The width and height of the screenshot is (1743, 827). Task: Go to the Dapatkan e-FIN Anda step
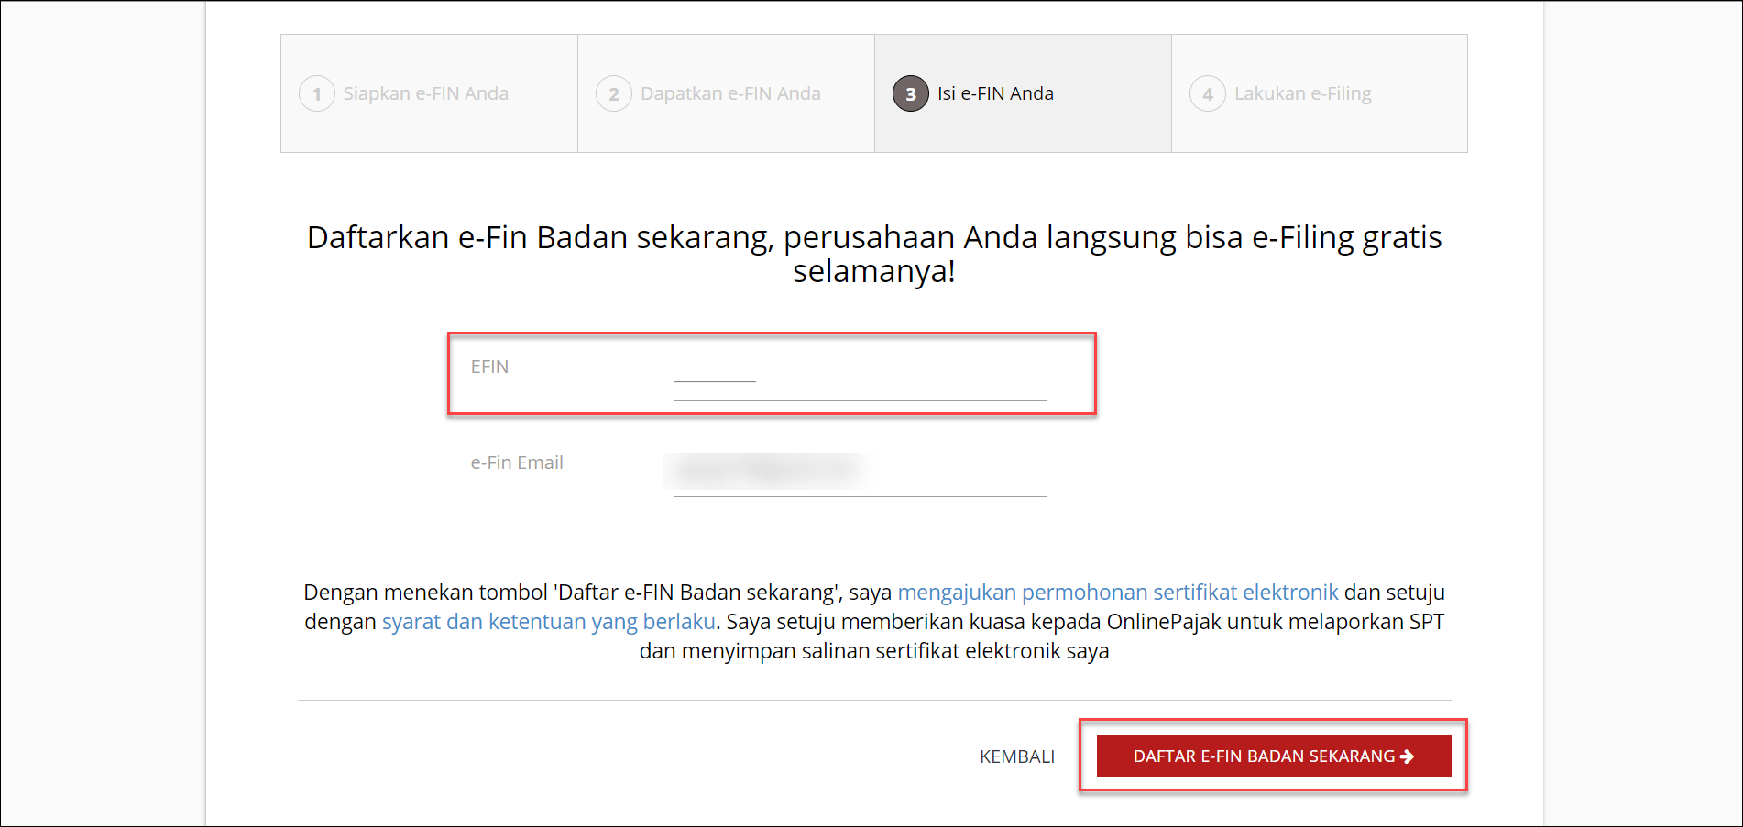click(x=729, y=93)
